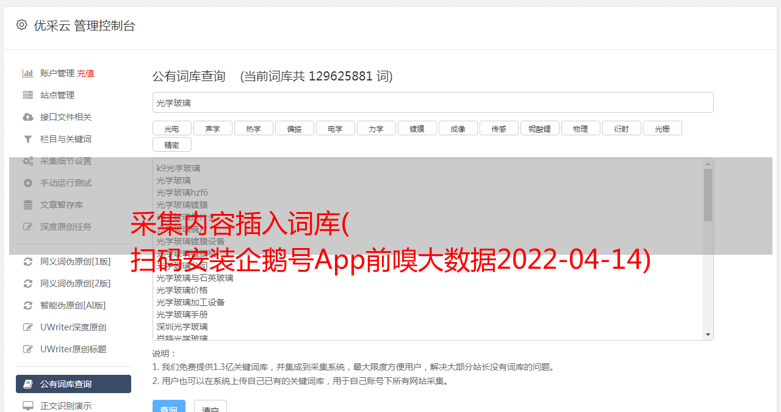Click the 清空 button

pyautogui.click(x=211, y=407)
